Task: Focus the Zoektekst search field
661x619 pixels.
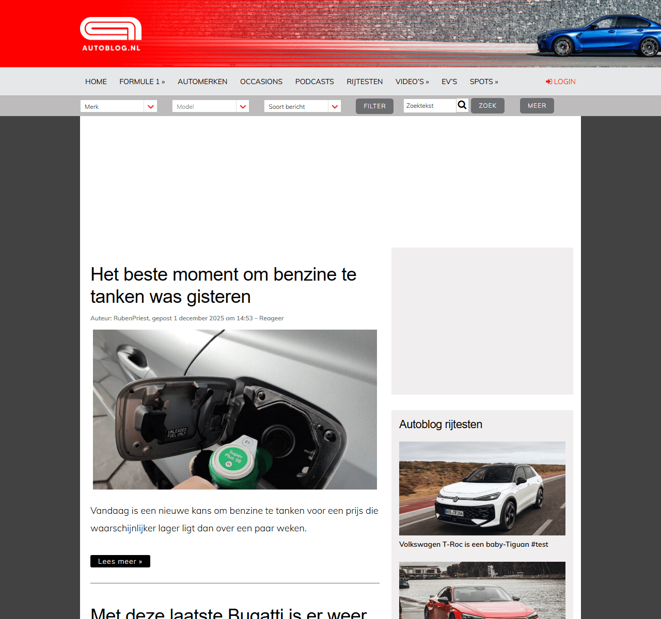Action: [430, 106]
